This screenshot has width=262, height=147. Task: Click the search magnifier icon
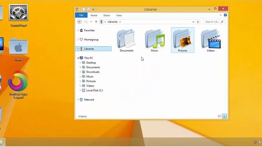(x=222, y=22)
